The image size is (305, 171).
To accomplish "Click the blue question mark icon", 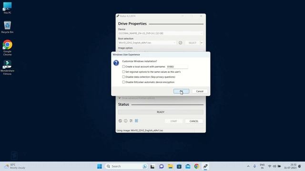I will coord(116,63).
